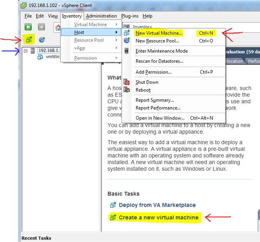Click the New Resource Pool menu icon
260x242 pixels.
127,40
